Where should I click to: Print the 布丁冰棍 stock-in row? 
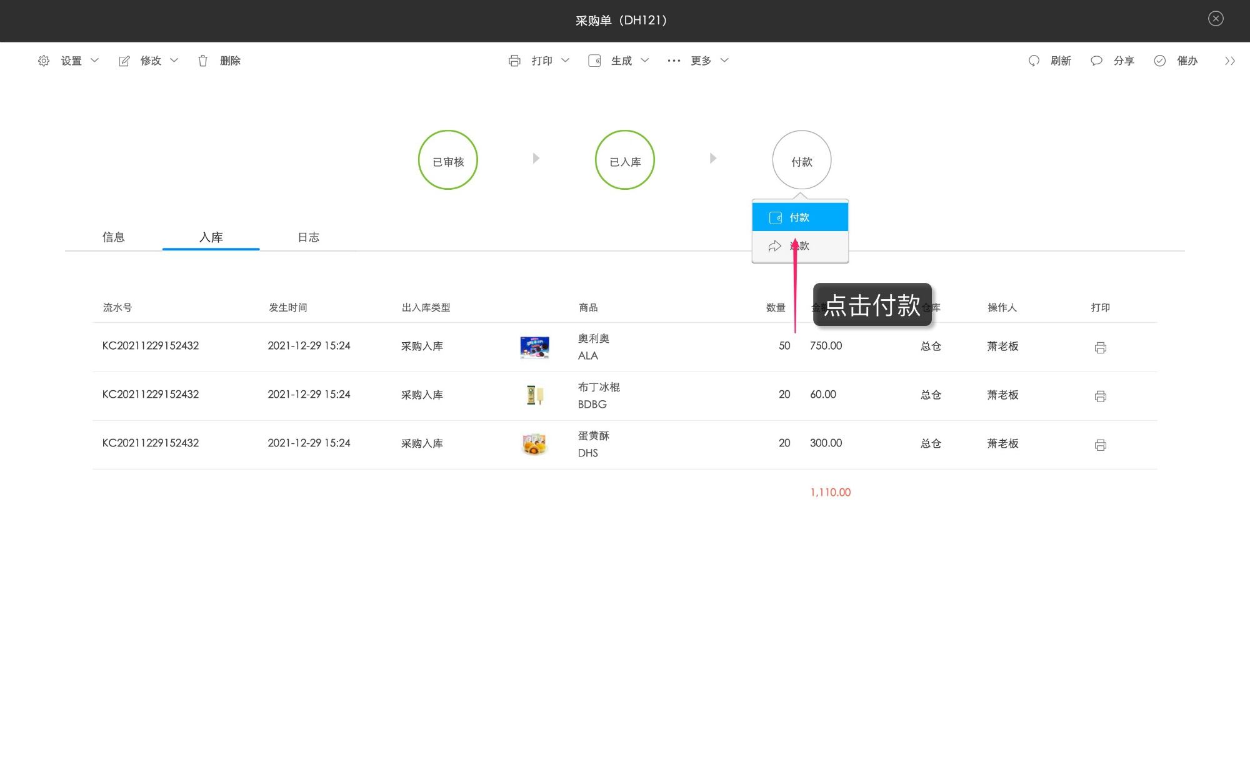(1101, 396)
